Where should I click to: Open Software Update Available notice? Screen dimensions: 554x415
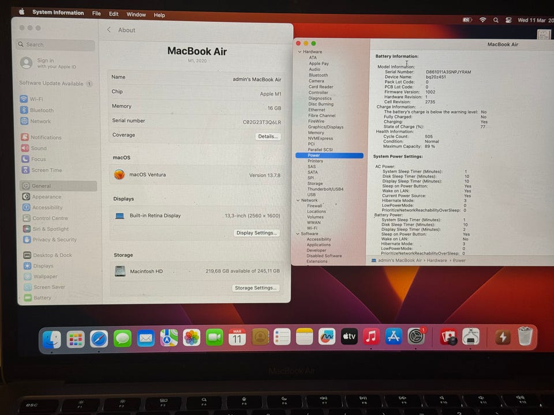[x=56, y=83]
